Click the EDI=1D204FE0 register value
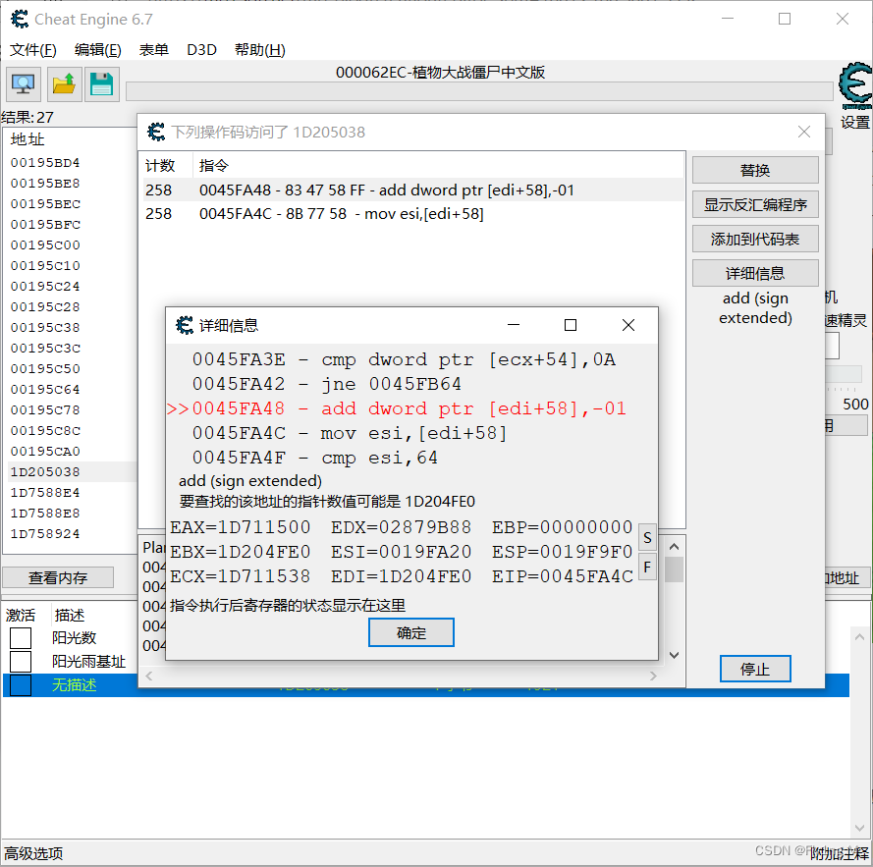 click(x=401, y=576)
